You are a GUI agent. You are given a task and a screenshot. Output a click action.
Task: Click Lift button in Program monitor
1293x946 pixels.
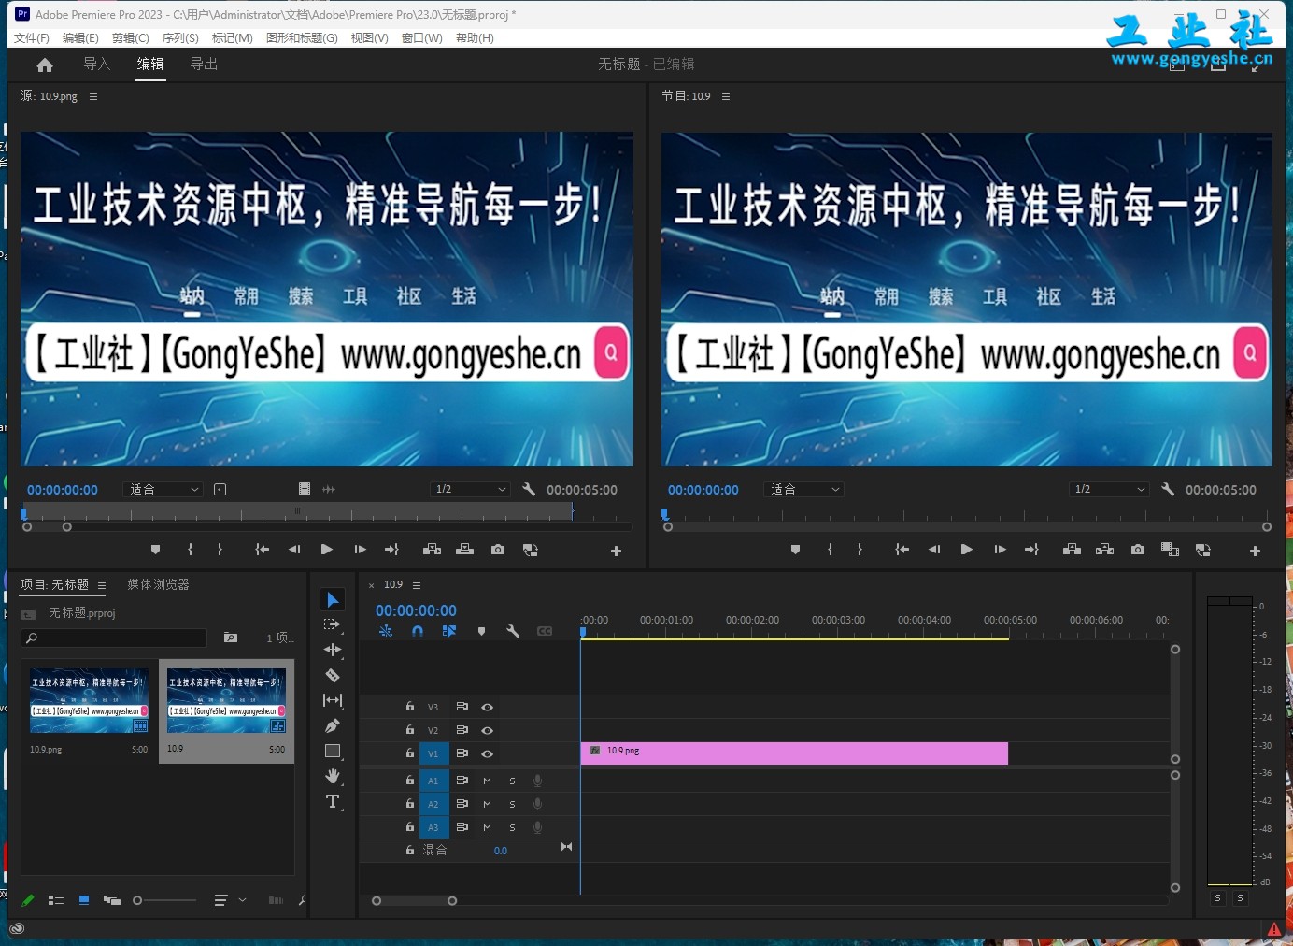(x=1072, y=550)
